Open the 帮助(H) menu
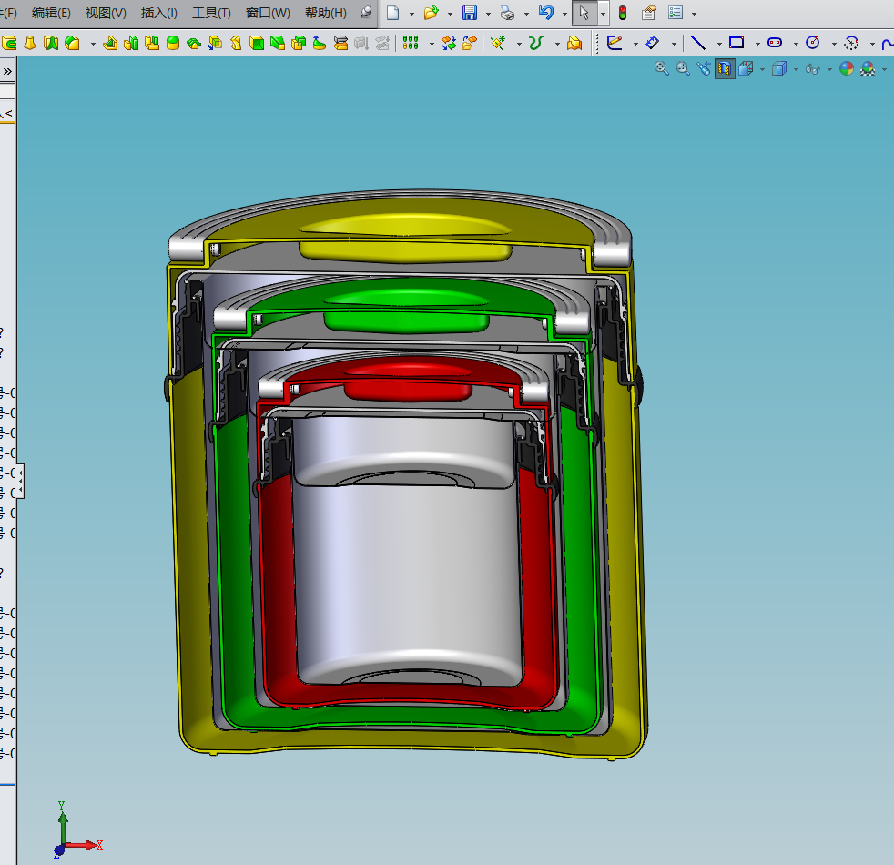The width and height of the screenshot is (894, 865). coord(326,13)
